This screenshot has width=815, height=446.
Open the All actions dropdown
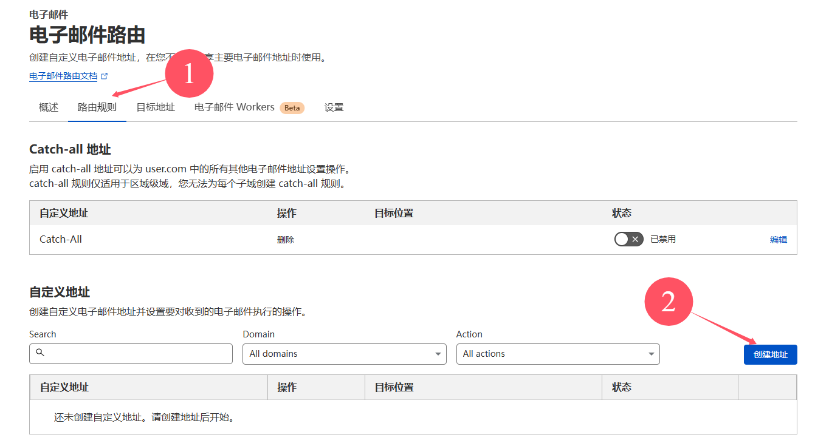(x=558, y=354)
